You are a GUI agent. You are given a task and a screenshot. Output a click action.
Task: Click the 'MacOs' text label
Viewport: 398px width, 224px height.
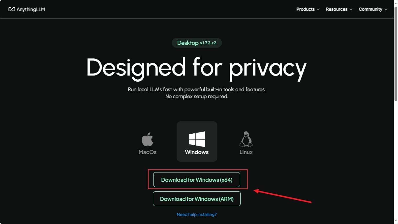pos(147,152)
